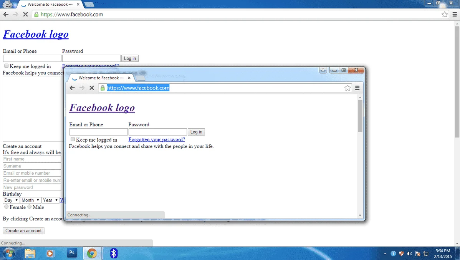Click Email or Phone field, background window
Viewport: 460px width, 260px height.
click(x=32, y=58)
